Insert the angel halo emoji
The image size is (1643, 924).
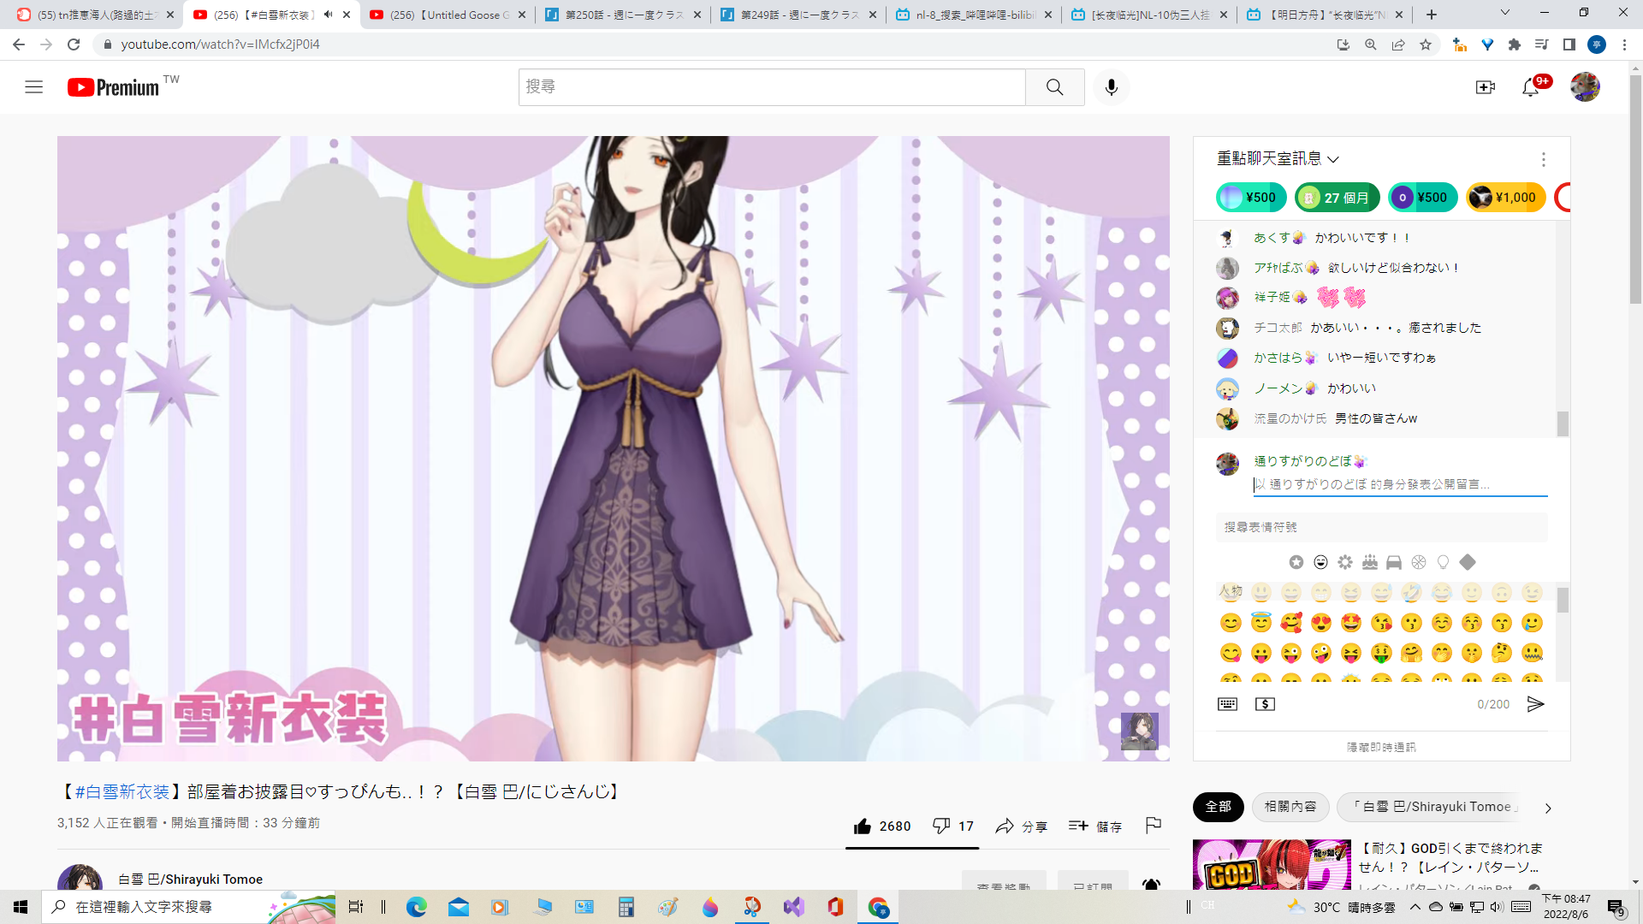point(1261,623)
